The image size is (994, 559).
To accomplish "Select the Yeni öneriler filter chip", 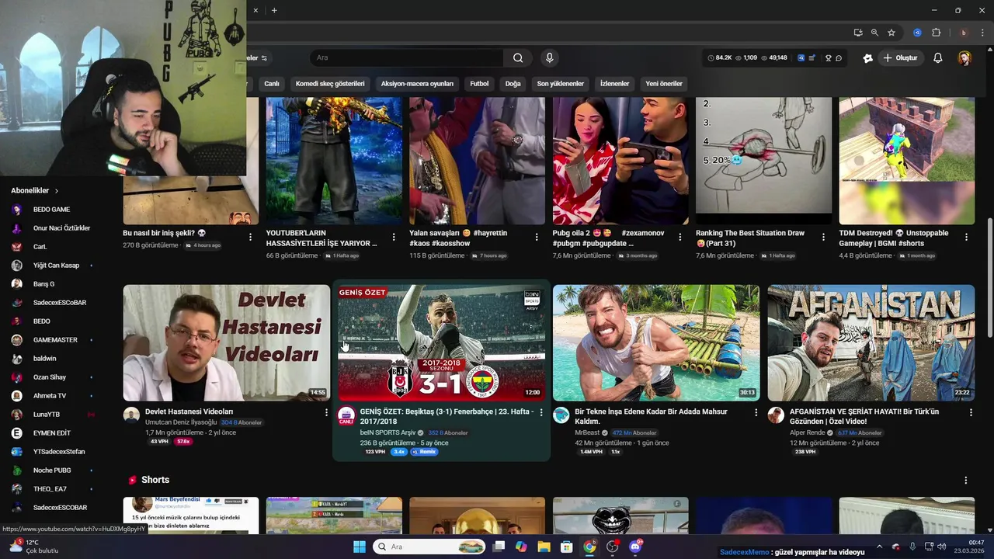I will coord(664,84).
